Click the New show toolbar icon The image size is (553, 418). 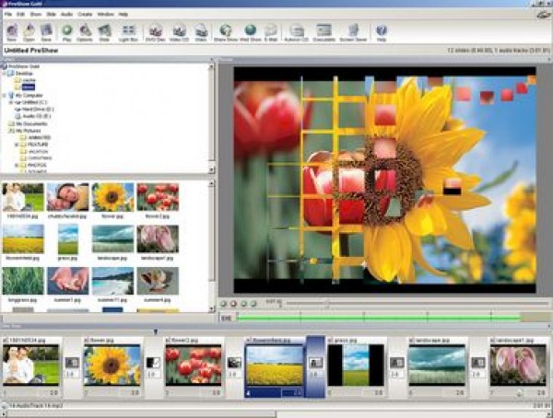[x=11, y=32]
